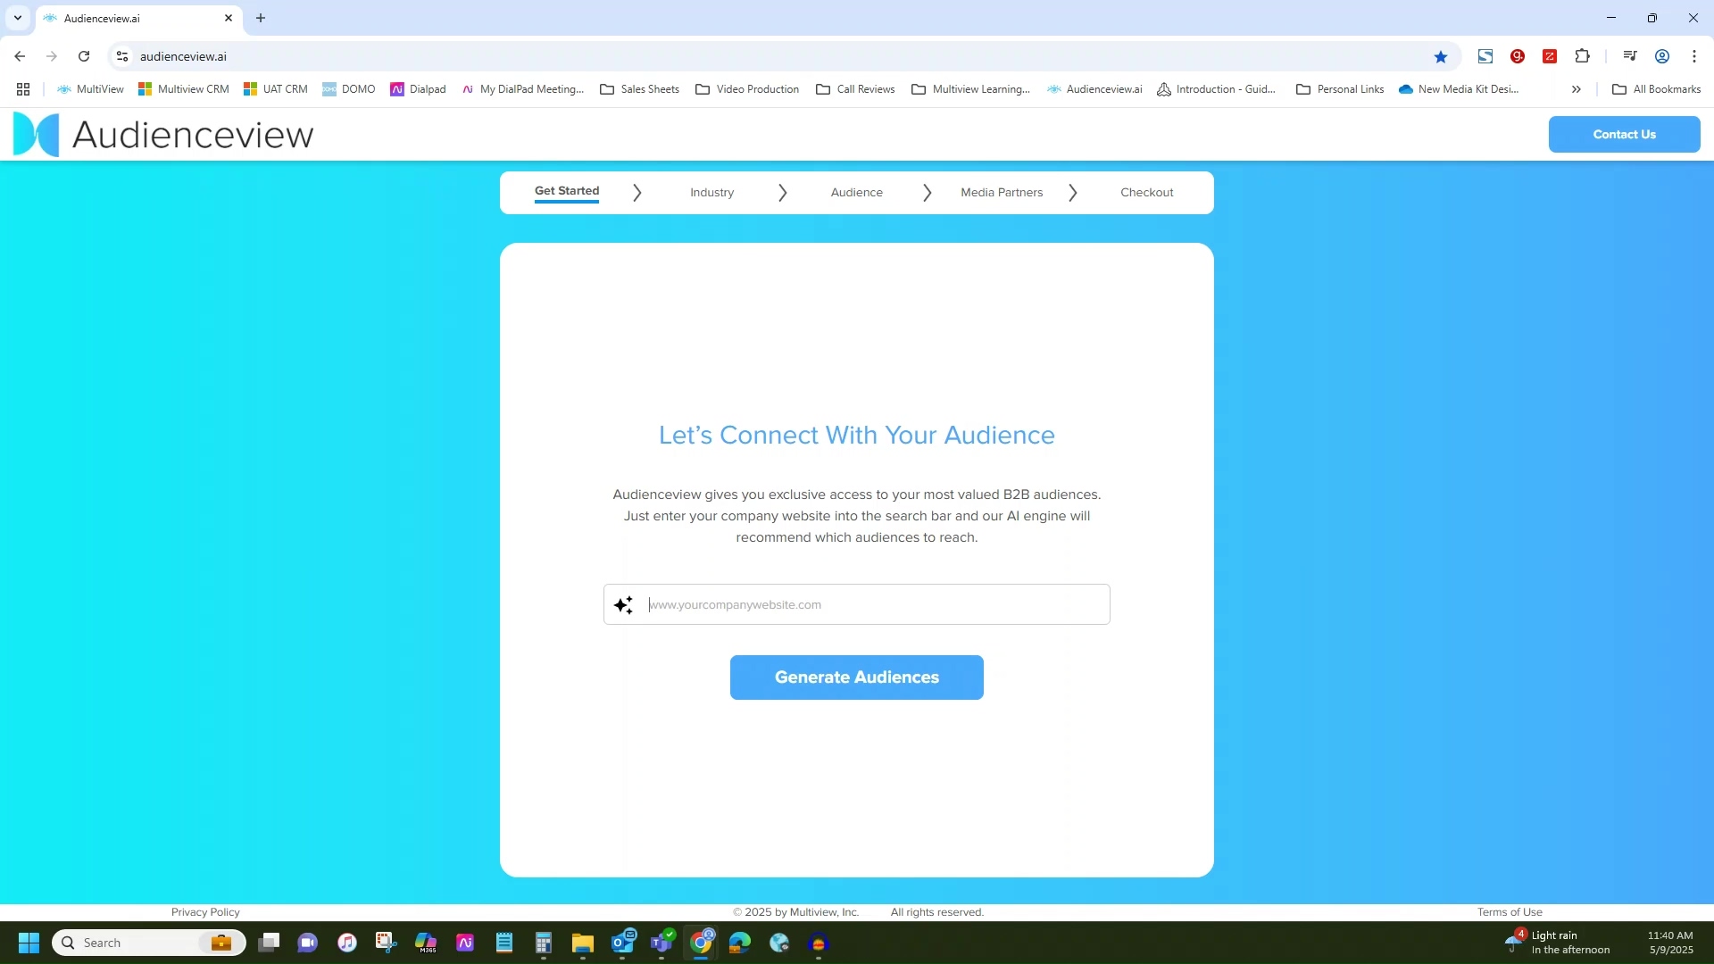Open the bookmarks apps grid icon
The height and width of the screenshot is (964, 1714).
tap(23, 89)
